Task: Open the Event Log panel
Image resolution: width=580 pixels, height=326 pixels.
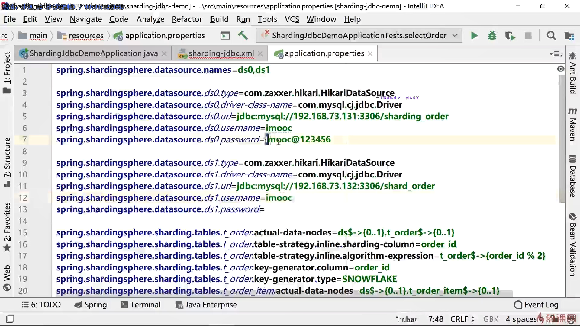Action: tap(536, 305)
